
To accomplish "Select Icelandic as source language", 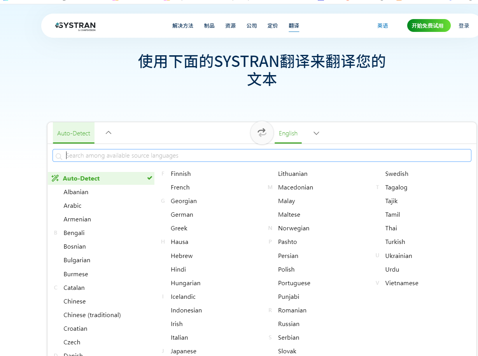I will (183, 296).
